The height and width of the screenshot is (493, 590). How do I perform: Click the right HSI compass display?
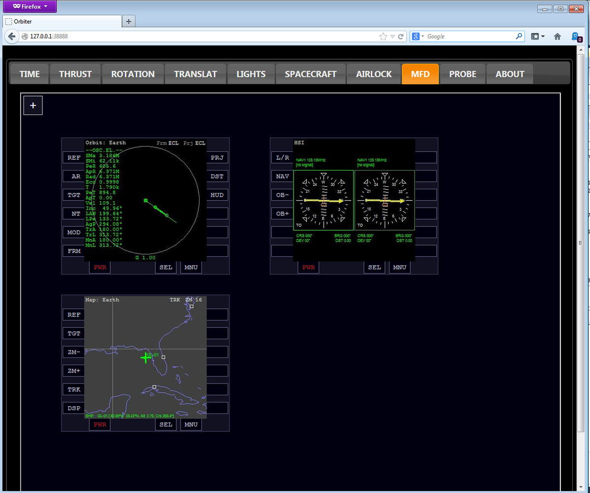coord(385,200)
